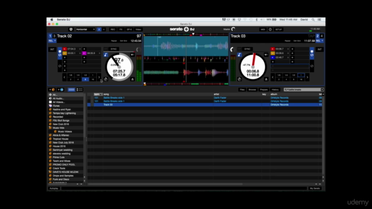Trigger red cue point 07:04.3 on left deck
This screenshot has width=372, height=209.
coord(65,49)
